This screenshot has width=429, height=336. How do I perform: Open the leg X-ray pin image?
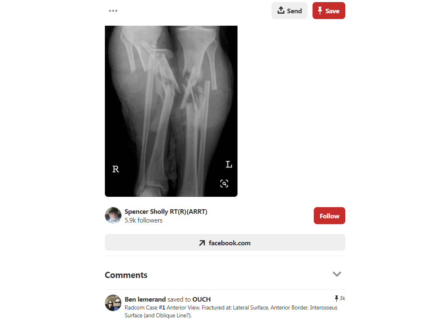coord(171,111)
